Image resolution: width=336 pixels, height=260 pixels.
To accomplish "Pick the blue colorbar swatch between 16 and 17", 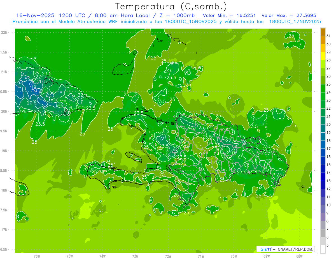I will pos(323,153).
